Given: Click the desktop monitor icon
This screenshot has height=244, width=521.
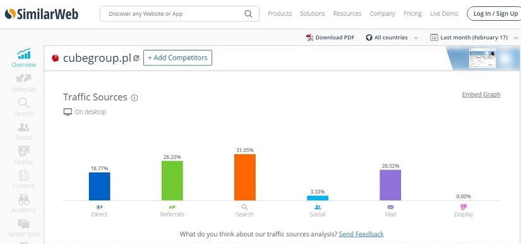Looking at the screenshot, I should click(x=68, y=112).
